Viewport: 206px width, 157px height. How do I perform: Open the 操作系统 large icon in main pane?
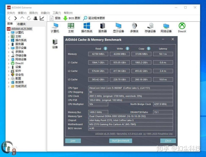click(87, 28)
